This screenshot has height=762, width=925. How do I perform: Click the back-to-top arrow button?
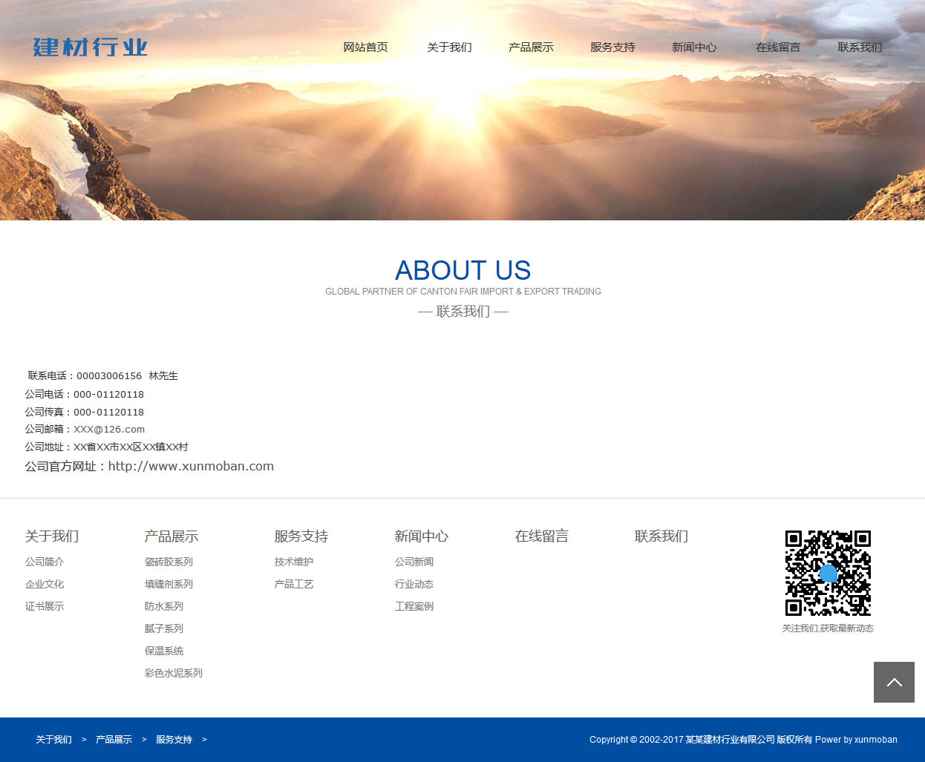(894, 682)
